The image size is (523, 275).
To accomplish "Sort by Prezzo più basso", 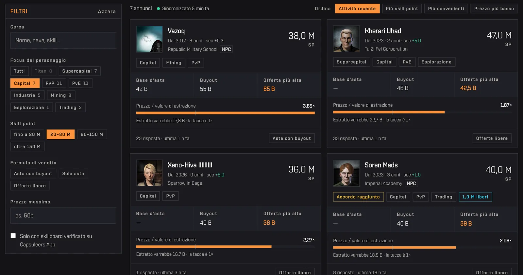I will tap(494, 9).
